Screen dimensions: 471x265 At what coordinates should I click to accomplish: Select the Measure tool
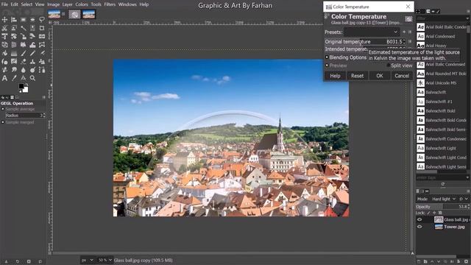(x=23, y=78)
